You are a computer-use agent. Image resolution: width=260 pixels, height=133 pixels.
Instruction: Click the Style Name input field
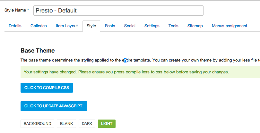point(118,11)
